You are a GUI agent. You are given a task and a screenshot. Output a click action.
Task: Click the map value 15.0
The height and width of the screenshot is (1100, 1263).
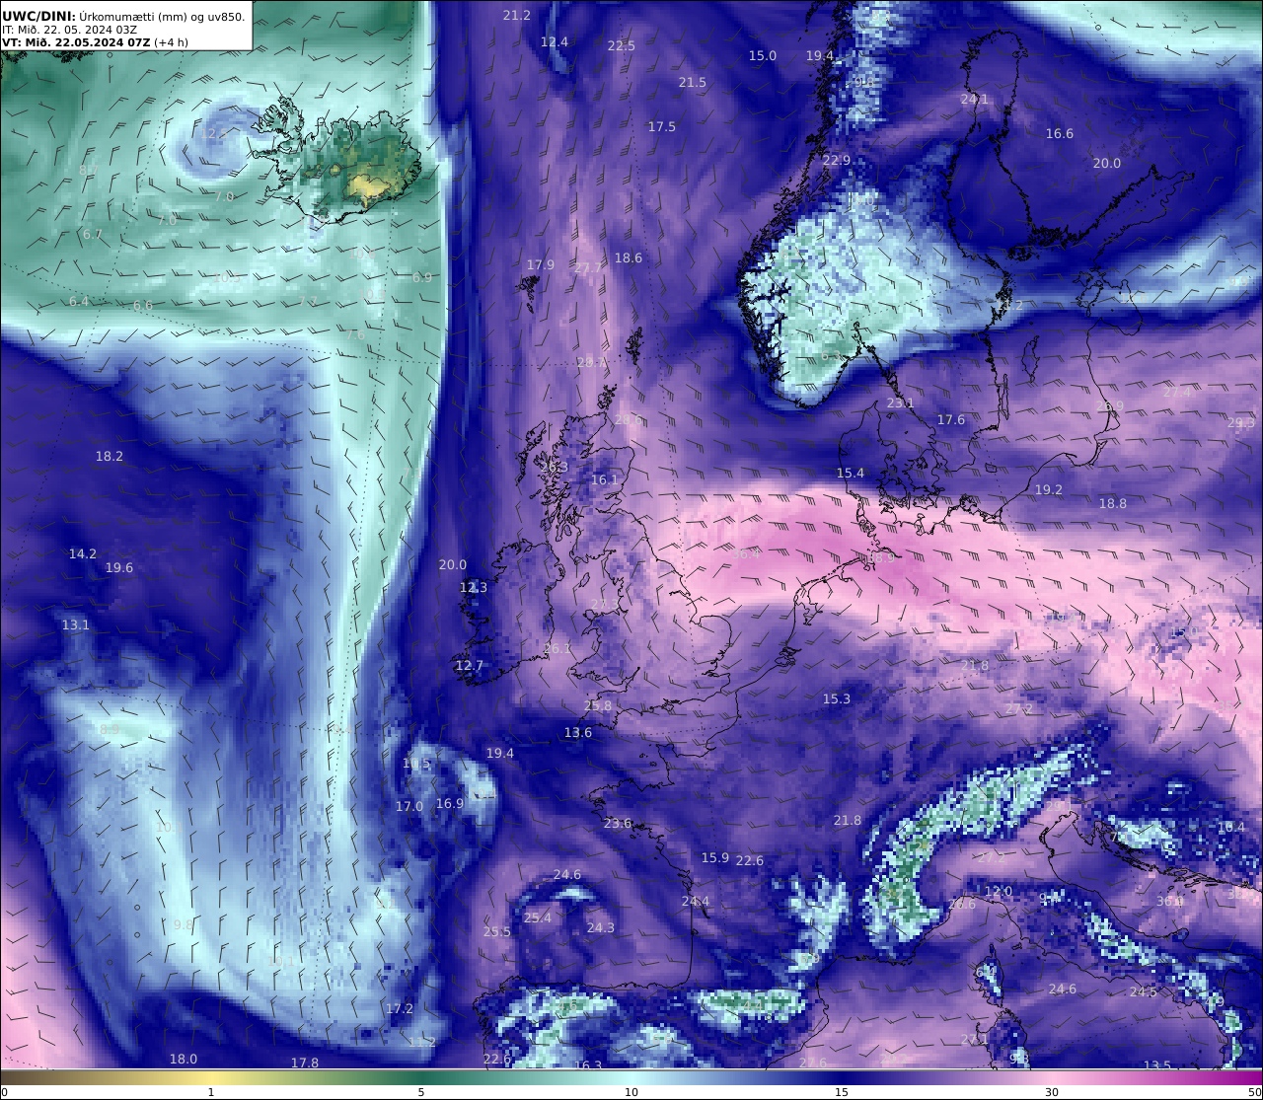763,55
